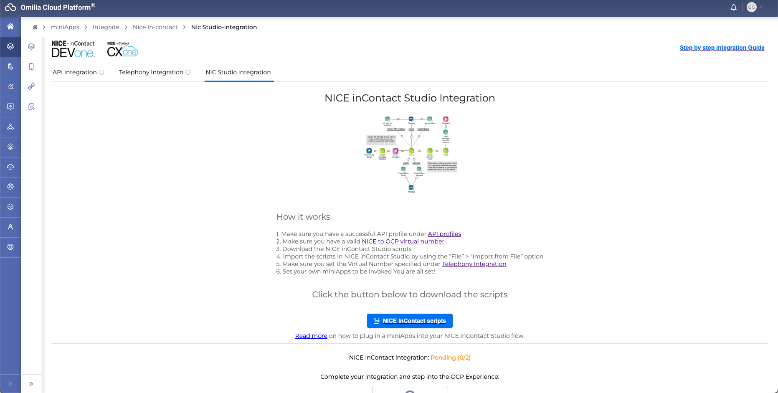Follow the API profiles link
778x393 pixels.
(x=444, y=234)
